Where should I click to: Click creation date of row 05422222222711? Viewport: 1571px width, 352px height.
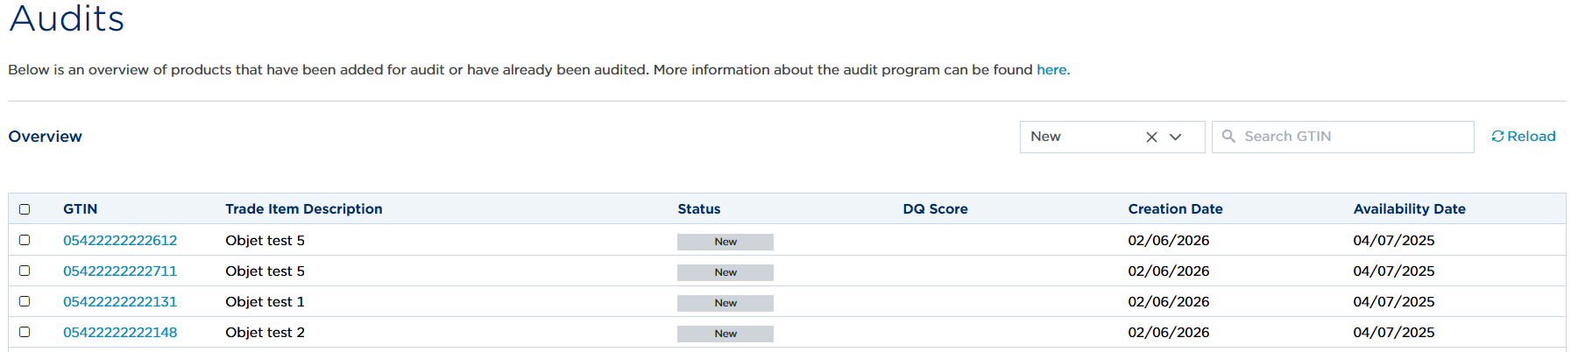[1169, 271]
